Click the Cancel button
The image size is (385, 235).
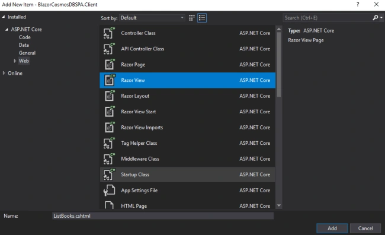pyautogui.click(x=365, y=228)
